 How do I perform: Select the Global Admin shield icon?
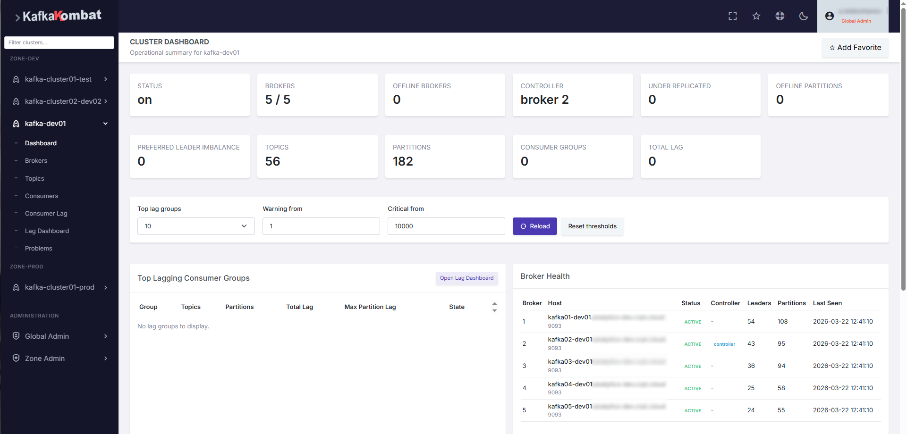pos(17,336)
